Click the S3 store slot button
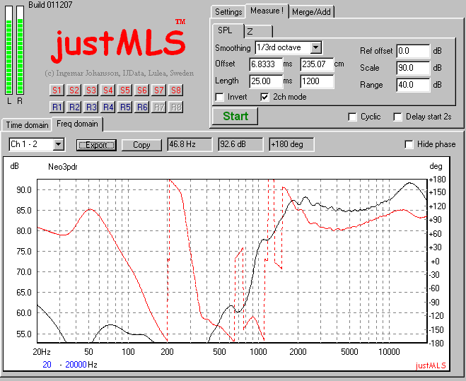Screen dimensions: 466x381 (x=91, y=90)
